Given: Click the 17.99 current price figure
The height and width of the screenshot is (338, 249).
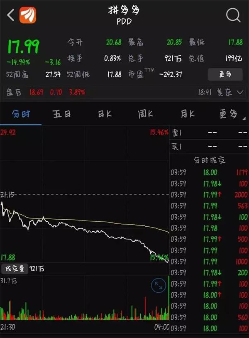Looking at the screenshot, I should (x=24, y=47).
